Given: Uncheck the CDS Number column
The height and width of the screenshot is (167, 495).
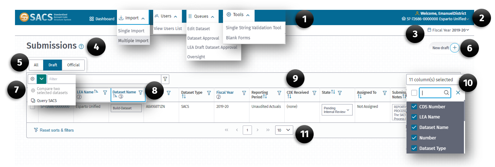Looking at the screenshot, I should [x=414, y=107].
